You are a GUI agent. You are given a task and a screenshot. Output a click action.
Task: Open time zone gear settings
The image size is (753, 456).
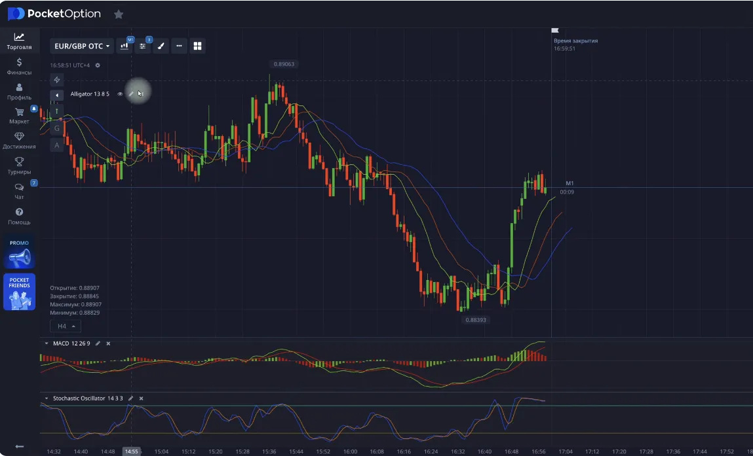point(98,65)
